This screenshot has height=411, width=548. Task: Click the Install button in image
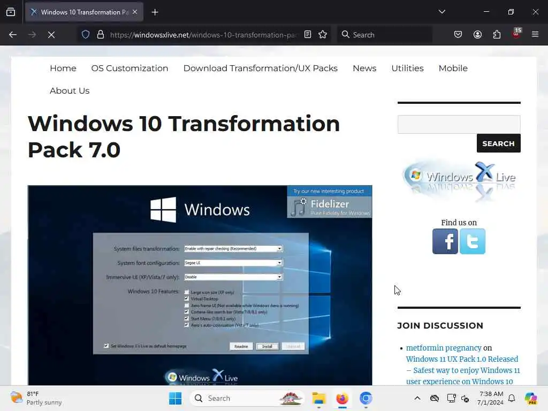pos(268,346)
